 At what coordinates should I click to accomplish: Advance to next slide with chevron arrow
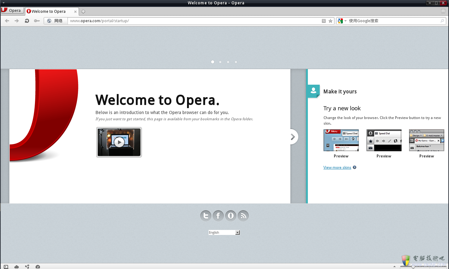tap(293, 137)
